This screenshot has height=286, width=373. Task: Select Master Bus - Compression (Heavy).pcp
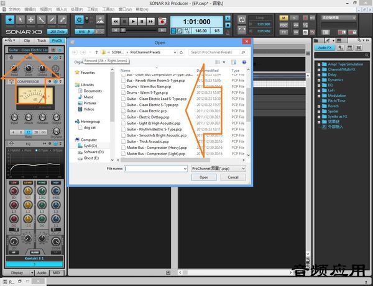pos(157,148)
